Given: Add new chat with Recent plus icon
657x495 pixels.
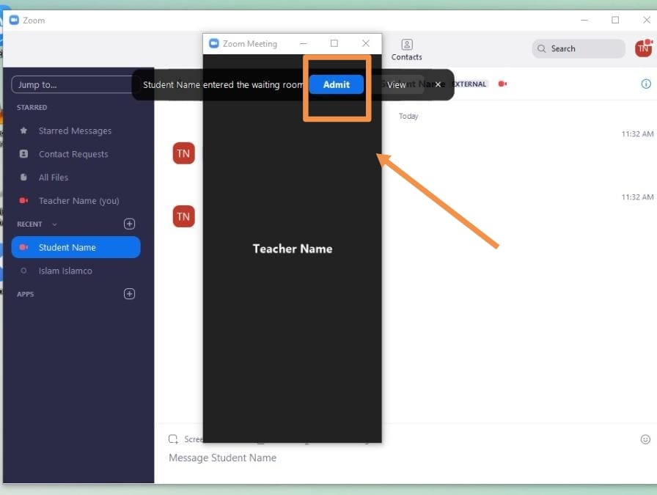Looking at the screenshot, I should coord(130,224).
